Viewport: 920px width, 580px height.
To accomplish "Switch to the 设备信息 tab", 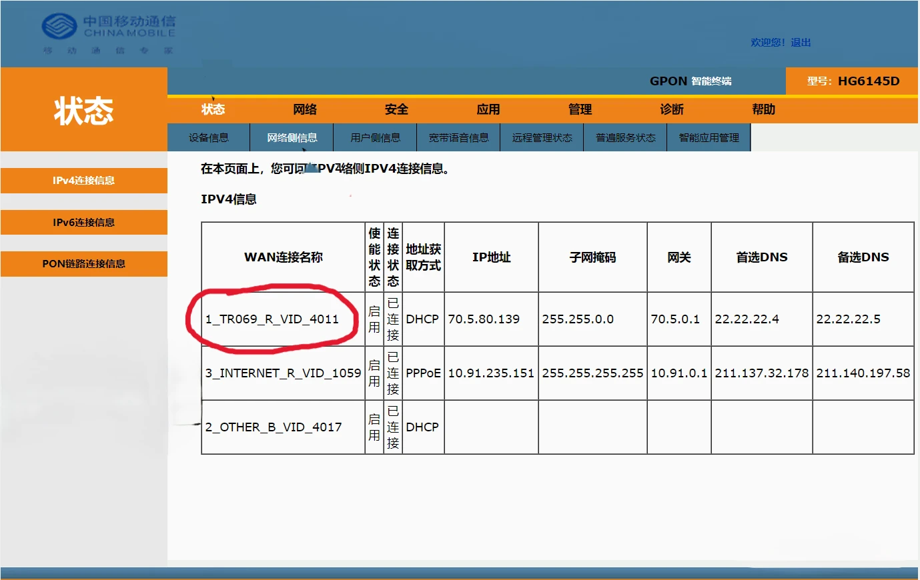I will tap(210, 137).
